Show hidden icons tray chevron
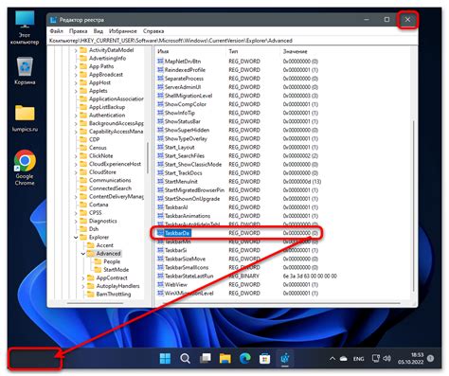This screenshot has width=449, height=376. click(x=332, y=359)
